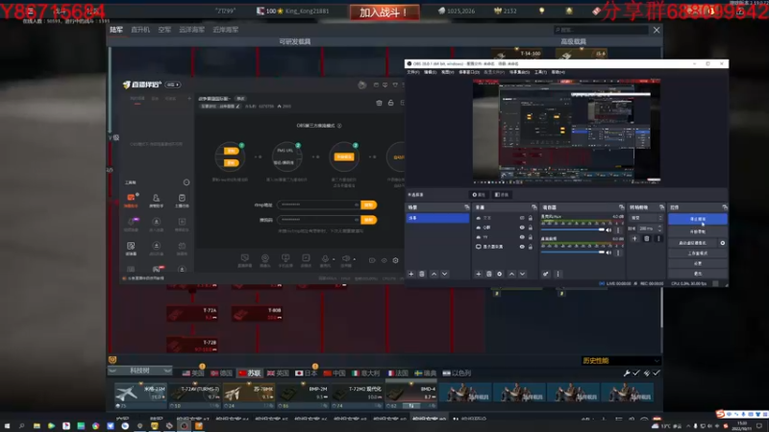Open first channel options menu in OBS mixer

[618, 229]
